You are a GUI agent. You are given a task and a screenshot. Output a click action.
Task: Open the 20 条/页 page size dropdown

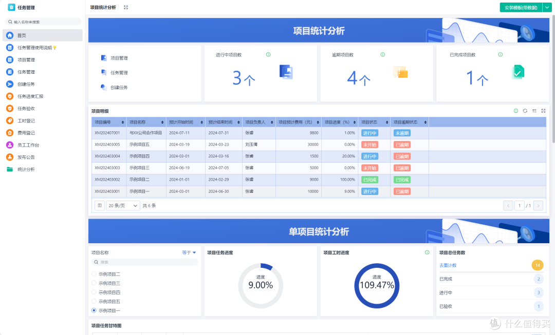[x=123, y=206]
